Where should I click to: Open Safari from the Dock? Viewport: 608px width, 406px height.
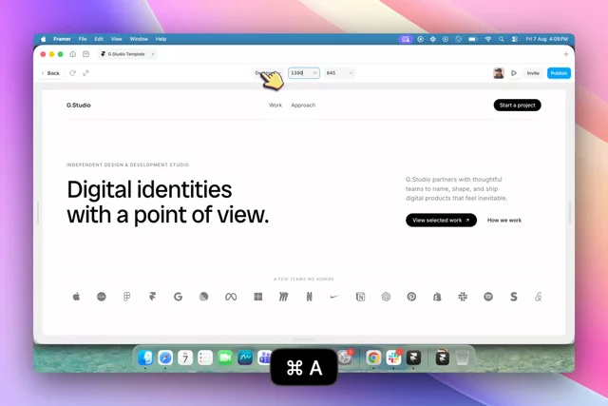(165, 358)
